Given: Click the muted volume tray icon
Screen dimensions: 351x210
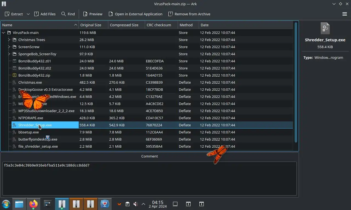Looking at the screenshot, I should [x=135, y=204].
